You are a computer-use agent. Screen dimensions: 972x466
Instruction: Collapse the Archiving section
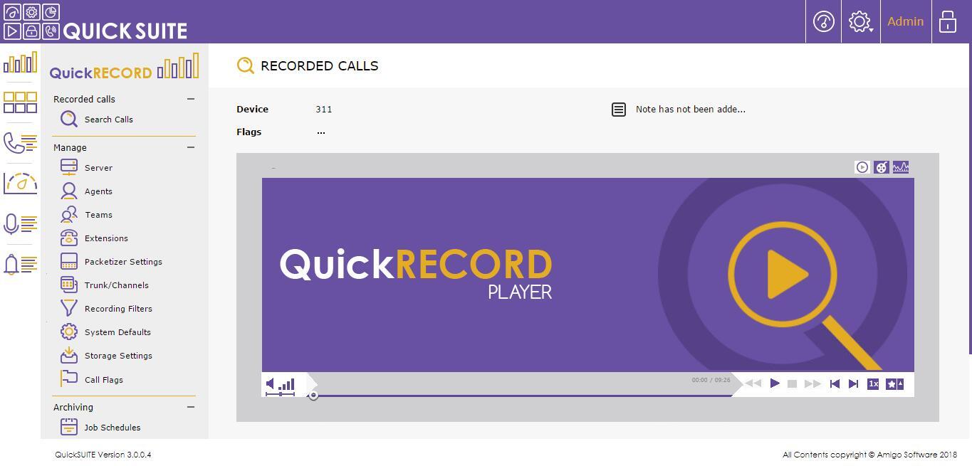click(190, 406)
